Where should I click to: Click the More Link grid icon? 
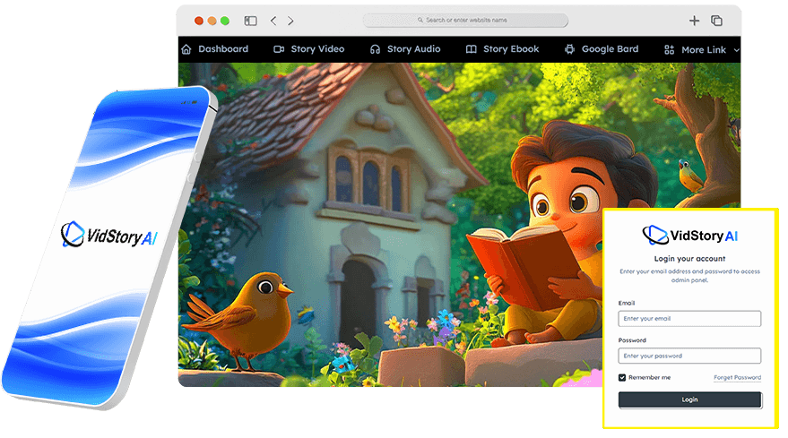(x=669, y=50)
